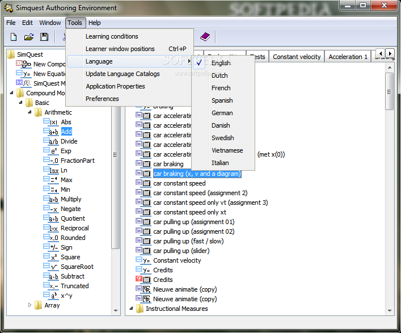Open the Edit menu
Image resolution: width=401 pixels, height=333 pixels.
27,23
